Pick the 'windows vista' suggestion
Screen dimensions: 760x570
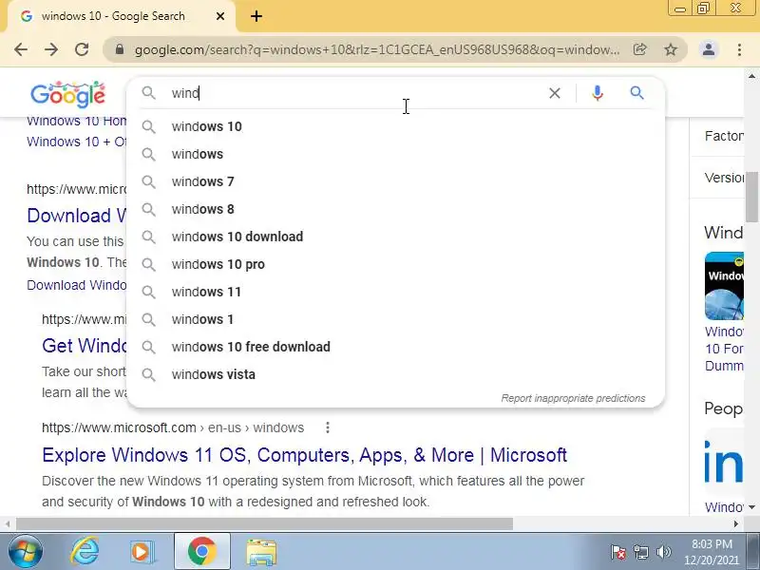[x=395, y=374]
